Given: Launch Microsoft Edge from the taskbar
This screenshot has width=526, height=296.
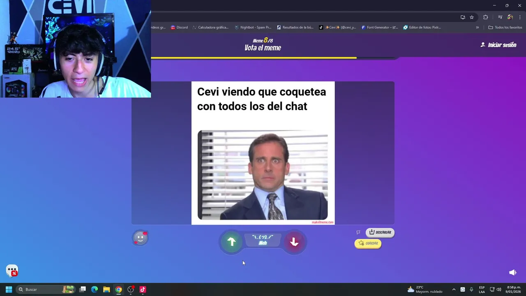Looking at the screenshot, I should 95,289.
